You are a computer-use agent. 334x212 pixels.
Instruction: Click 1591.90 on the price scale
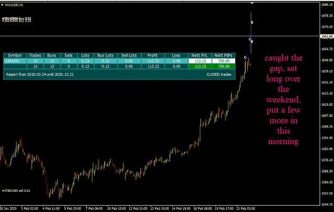(x=327, y=138)
